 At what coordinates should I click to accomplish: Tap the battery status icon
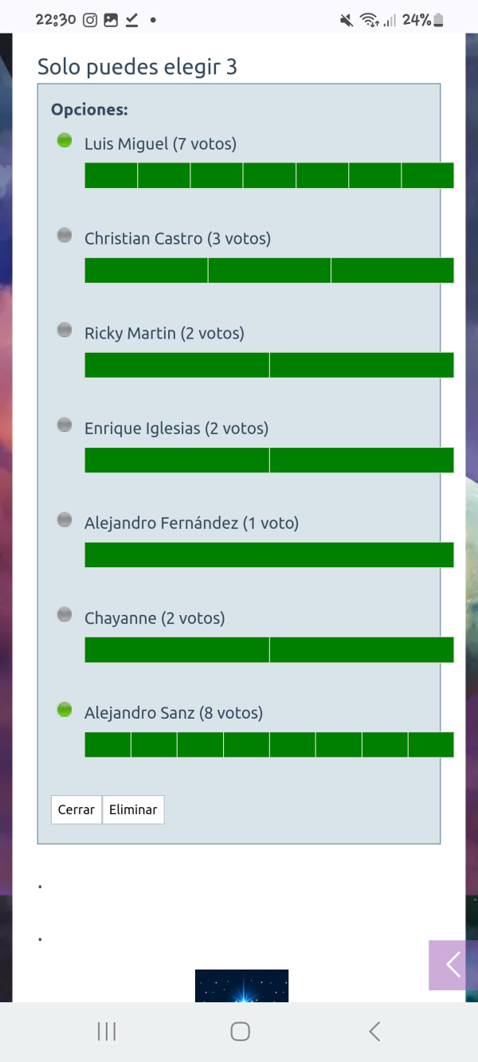click(439, 21)
